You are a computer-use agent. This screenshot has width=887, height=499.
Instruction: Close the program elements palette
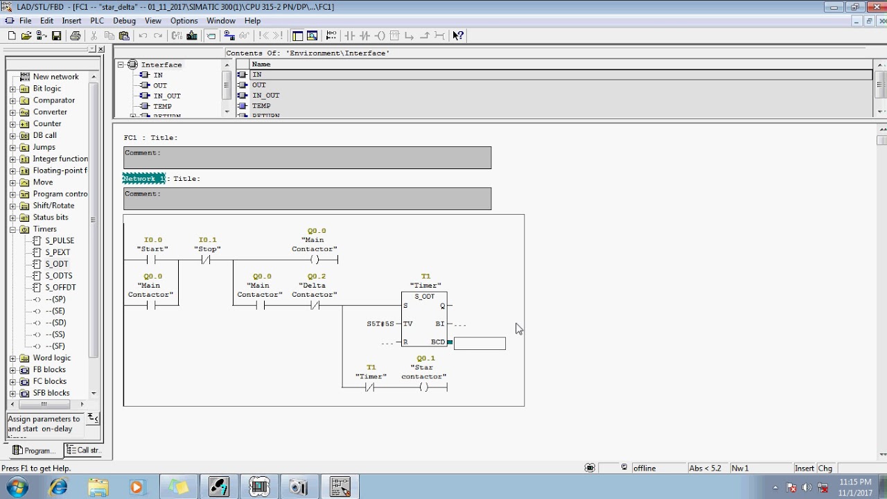tap(100, 49)
